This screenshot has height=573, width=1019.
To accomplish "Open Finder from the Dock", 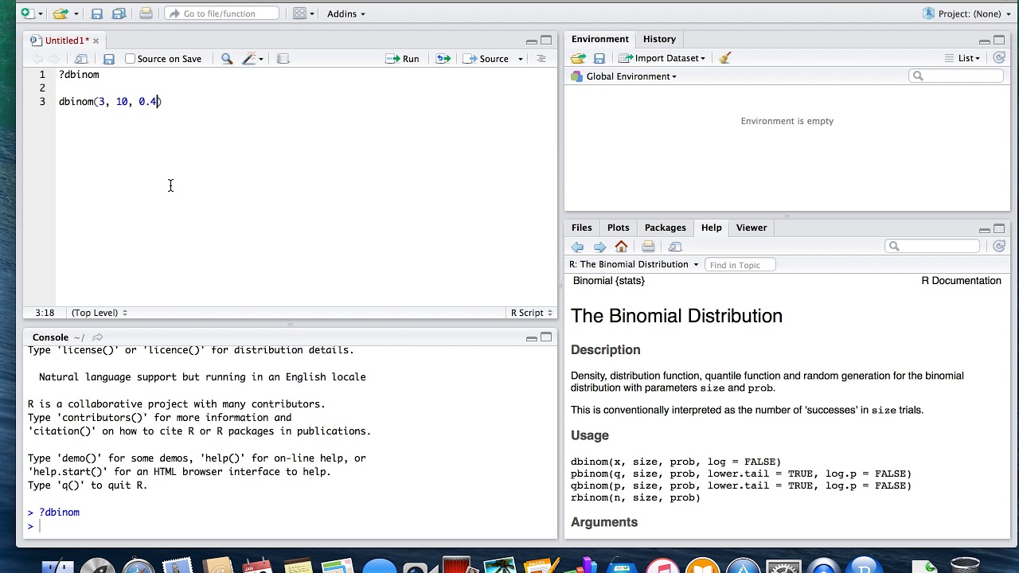I will tap(57, 567).
